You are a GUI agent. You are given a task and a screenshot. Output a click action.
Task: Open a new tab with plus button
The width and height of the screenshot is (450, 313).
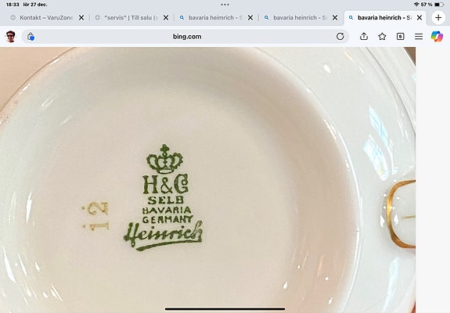pos(438,17)
